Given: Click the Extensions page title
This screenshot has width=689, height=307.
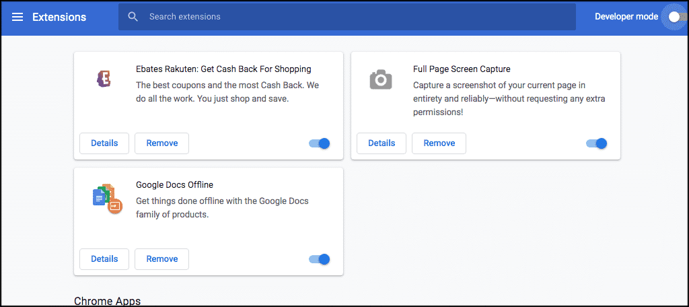Looking at the screenshot, I should point(59,17).
